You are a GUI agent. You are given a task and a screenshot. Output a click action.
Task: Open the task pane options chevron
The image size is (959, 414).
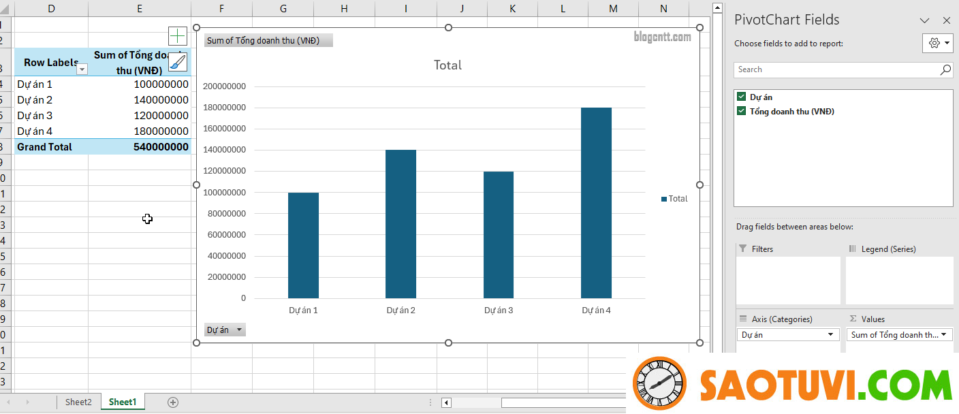924,20
